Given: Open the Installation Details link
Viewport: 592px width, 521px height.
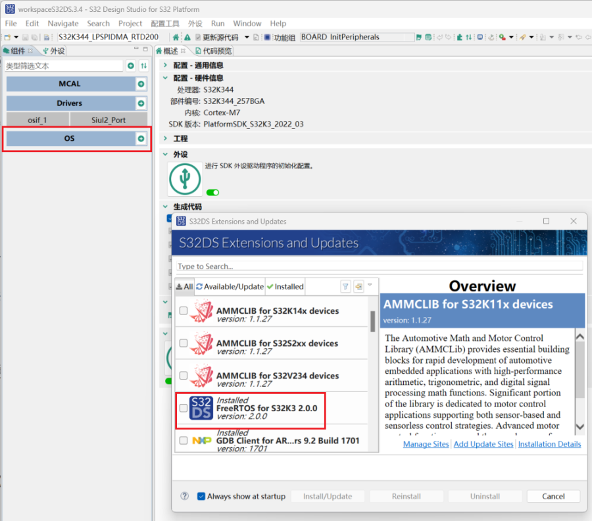Looking at the screenshot, I should pyautogui.click(x=549, y=444).
